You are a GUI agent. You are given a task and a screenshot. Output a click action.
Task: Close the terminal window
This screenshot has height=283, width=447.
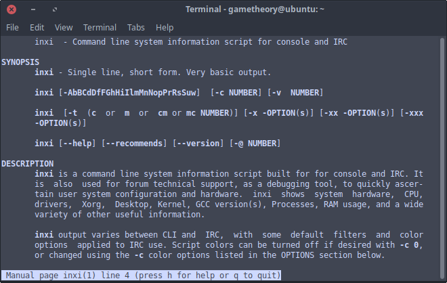pos(12,9)
